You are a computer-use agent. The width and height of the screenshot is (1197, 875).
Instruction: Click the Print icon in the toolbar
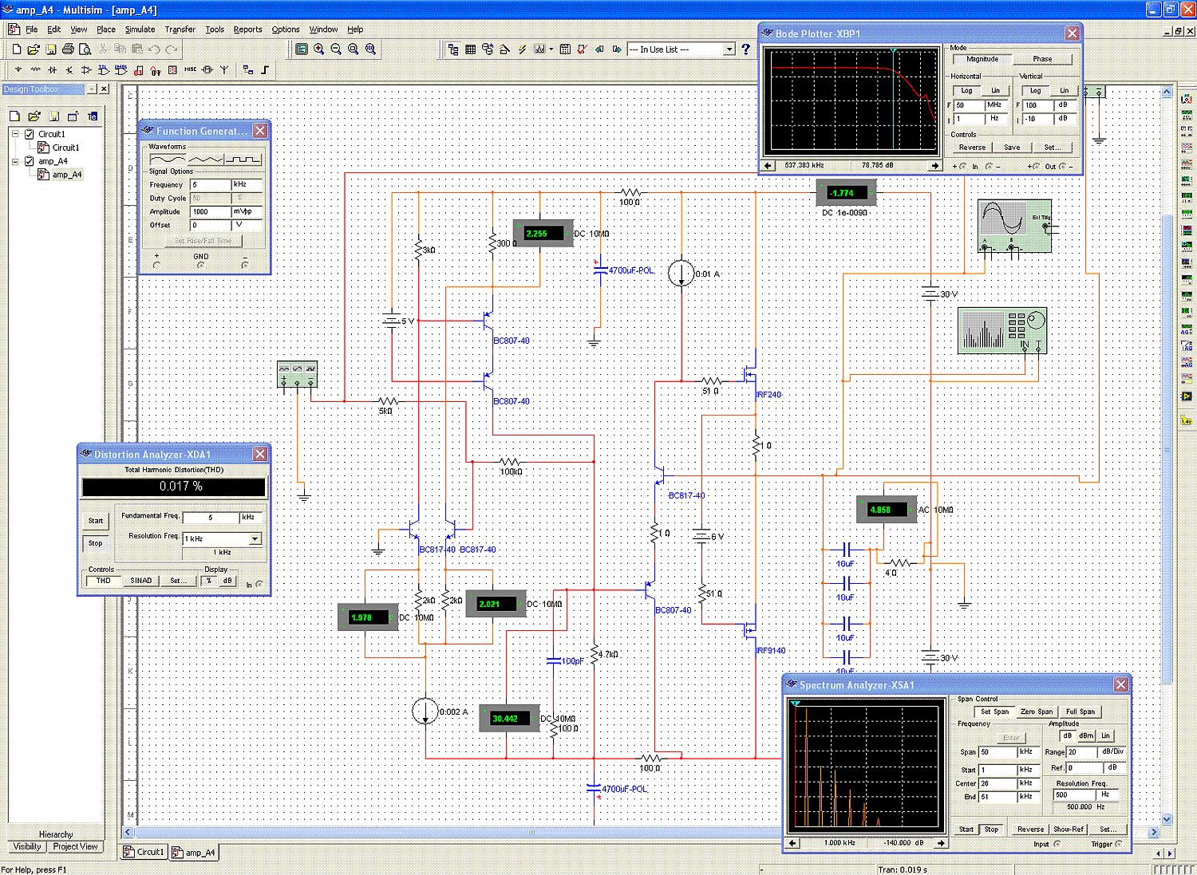(68, 49)
